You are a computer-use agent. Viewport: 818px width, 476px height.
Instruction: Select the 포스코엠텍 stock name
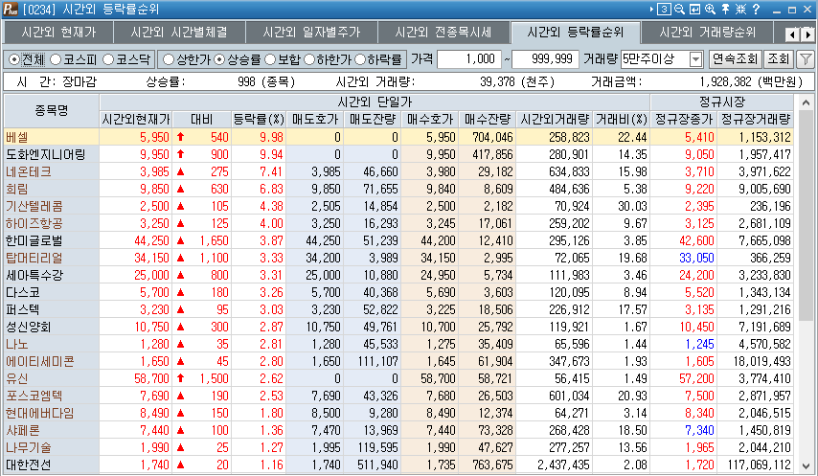[34, 396]
